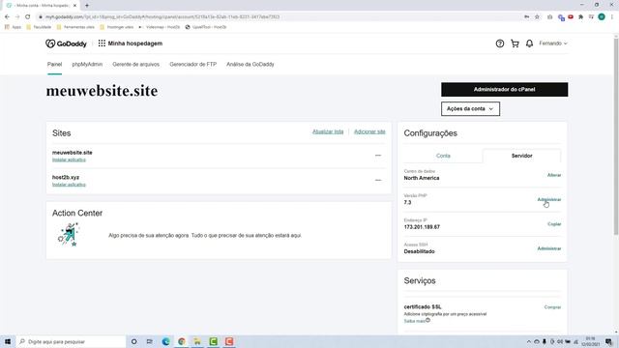Image resolution: width=619 pixels, height=348 pixels.
Task: Open the phpMyAdmin tab
Action: 87,65
